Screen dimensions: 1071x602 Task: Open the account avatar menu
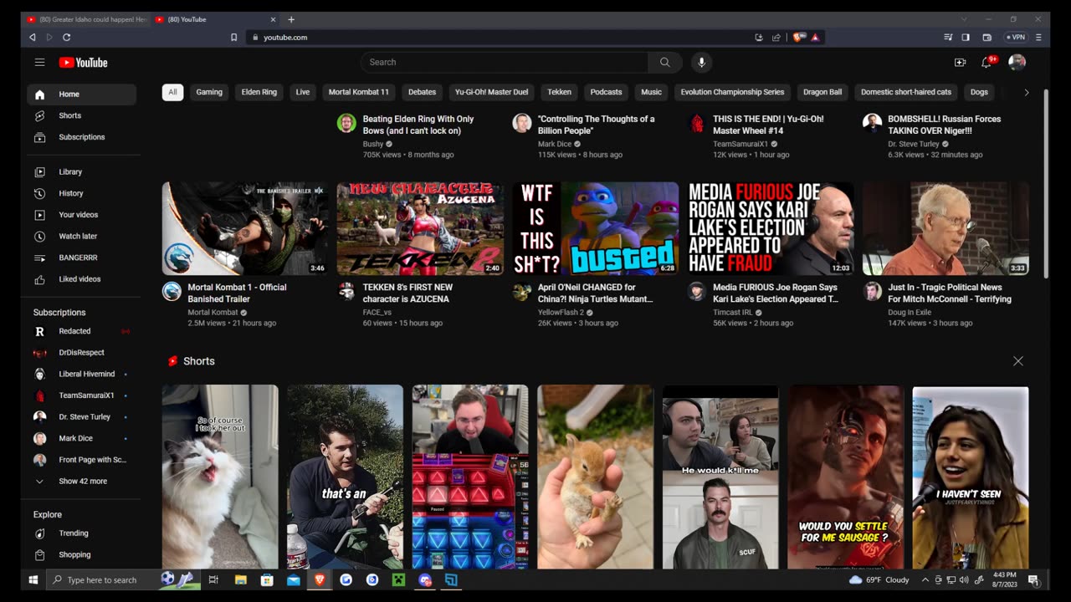pos(1017,62)
